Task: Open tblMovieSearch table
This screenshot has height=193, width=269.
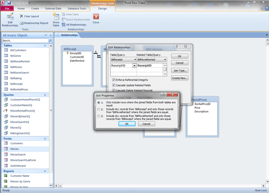Action: click(20, 73)
